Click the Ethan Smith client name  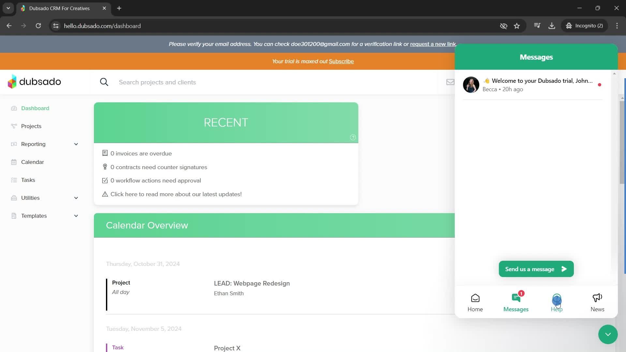pyautogui.click(x=229, y=293)
